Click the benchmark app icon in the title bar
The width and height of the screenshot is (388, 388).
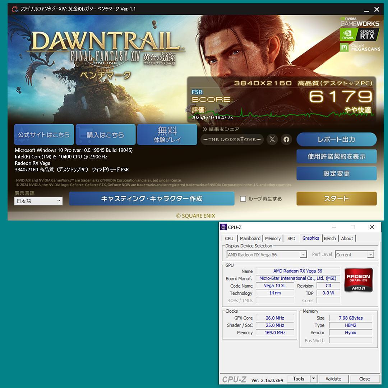click(x=14, y=9)
